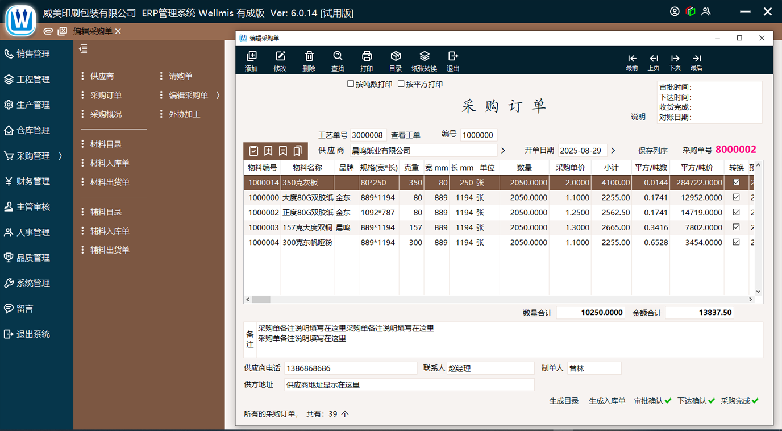Click the 生成入库单 button
Viewport: 782px width, 431px height.
[x=607, y=401]
